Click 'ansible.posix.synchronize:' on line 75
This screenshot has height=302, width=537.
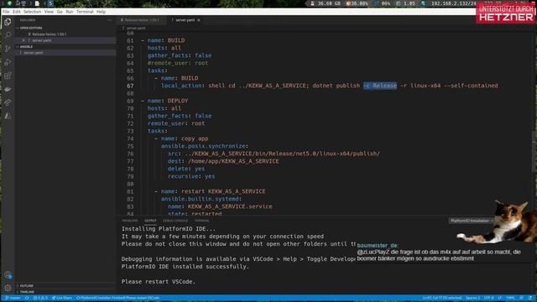[205, 146]
